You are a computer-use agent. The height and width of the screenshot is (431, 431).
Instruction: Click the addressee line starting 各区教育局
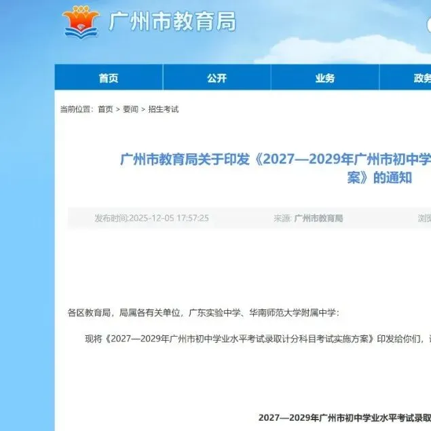pyautogui.click(x=204, y=313)
